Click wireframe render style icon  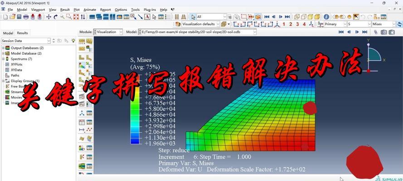pos(297,17)
